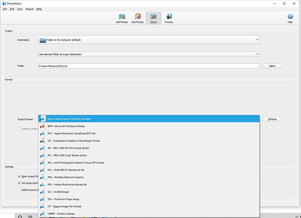301x218 pixels.
Task: Click the PCX format file icon
Action: click(x=43, y=170)
